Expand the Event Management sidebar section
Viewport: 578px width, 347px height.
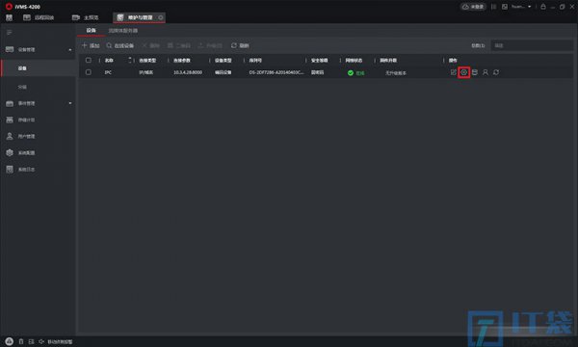click(70, 103)
